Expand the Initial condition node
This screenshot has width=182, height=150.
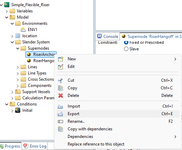[x=12, y=111]
